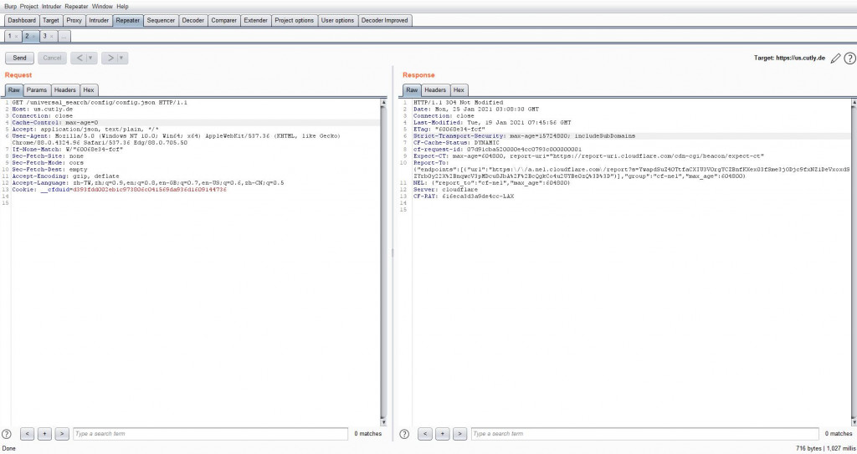Expand the history back dropdown arrow
Viewport: 857px width, 454px height.
[x=90, y=58]
